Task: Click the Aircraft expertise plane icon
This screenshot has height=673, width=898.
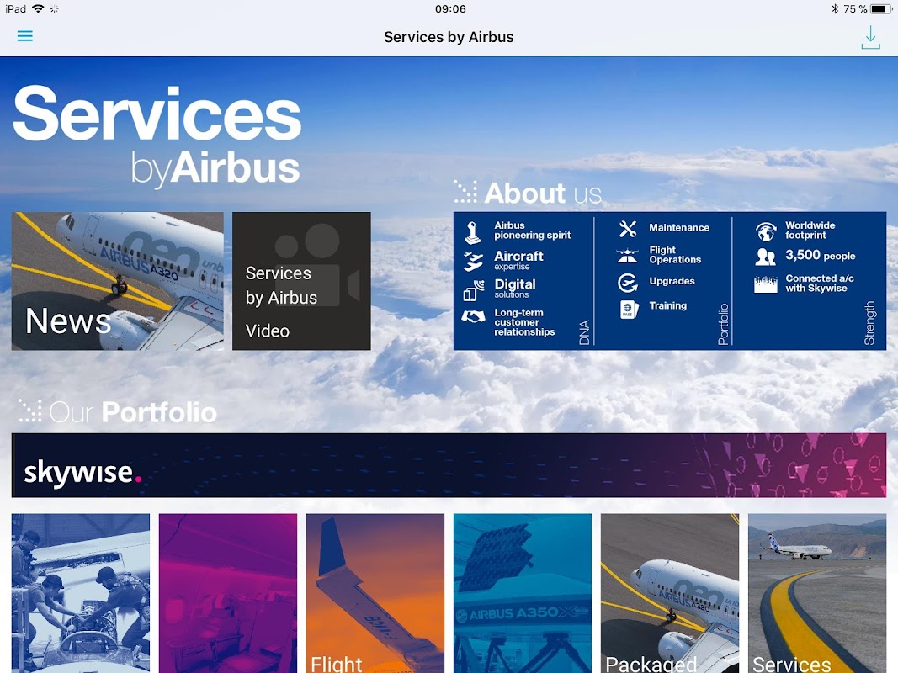Action: (473, 261)
